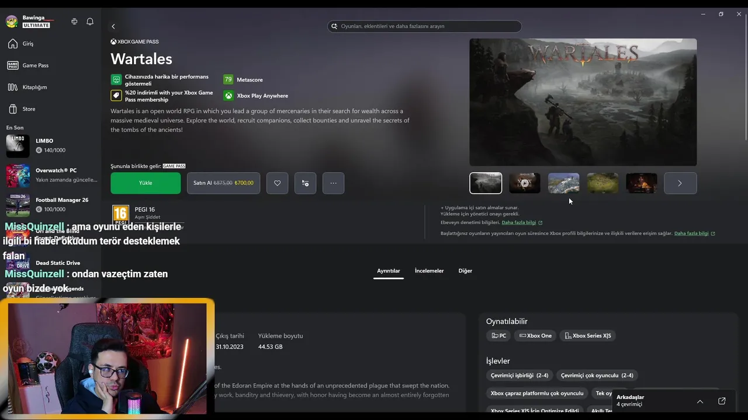Screen dimensions: 748x420
Task: Buy Wartales with Satın Al button
Action: point(223,183)
